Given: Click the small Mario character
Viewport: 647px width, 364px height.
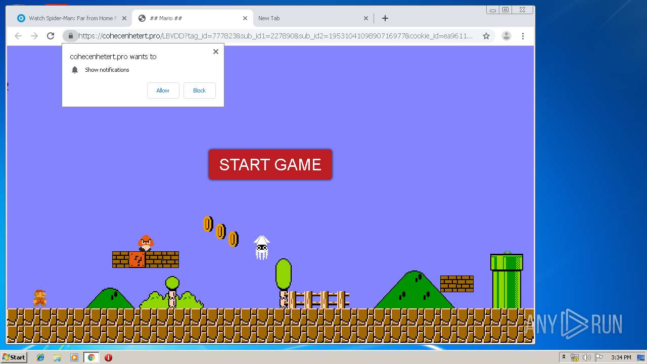Looking at the screenshot, I should (x=40, y=298).
